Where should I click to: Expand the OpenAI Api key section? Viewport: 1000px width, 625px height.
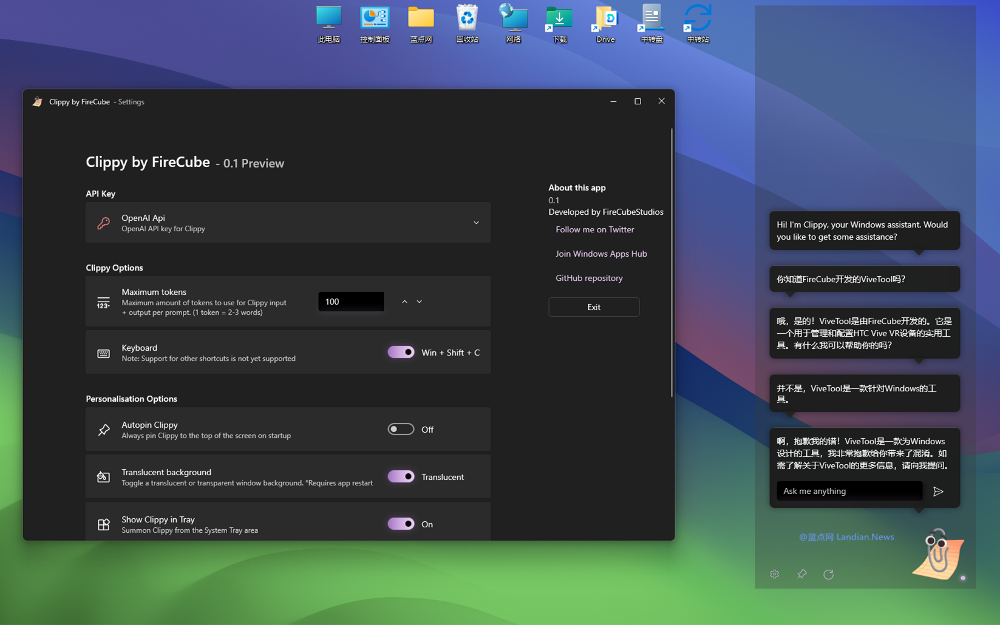(x=476, y=223)
